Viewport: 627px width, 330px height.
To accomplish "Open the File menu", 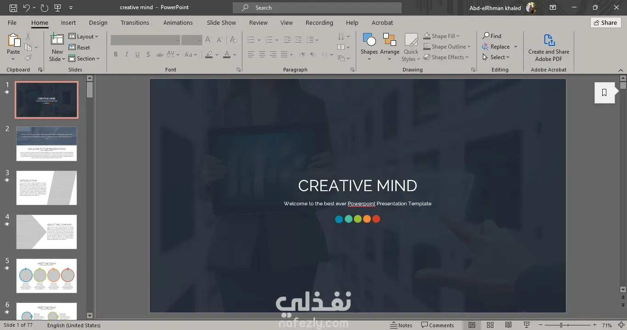I will click(12, 22).
